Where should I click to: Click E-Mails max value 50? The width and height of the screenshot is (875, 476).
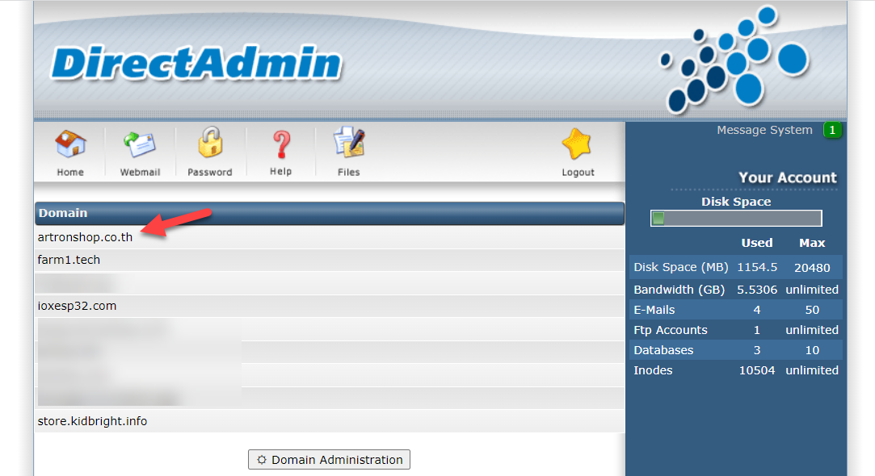(x=812, y=310)
